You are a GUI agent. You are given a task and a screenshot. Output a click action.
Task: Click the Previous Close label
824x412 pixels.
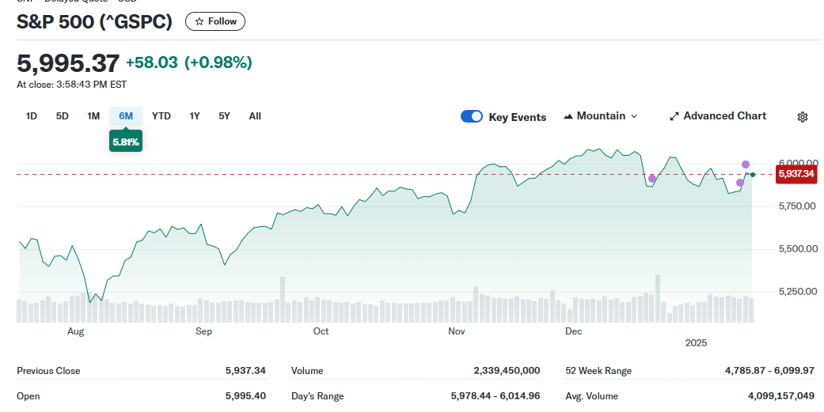point(48,371)
